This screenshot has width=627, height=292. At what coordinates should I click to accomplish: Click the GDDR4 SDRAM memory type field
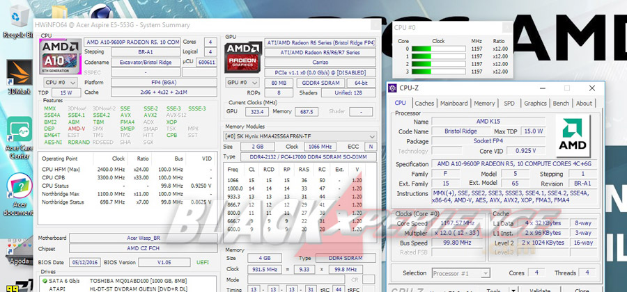click(320, 83)
